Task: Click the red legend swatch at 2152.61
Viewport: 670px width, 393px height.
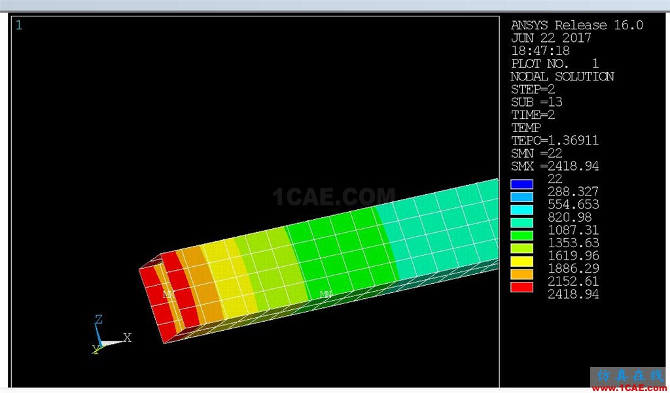Action: [521, 287]
